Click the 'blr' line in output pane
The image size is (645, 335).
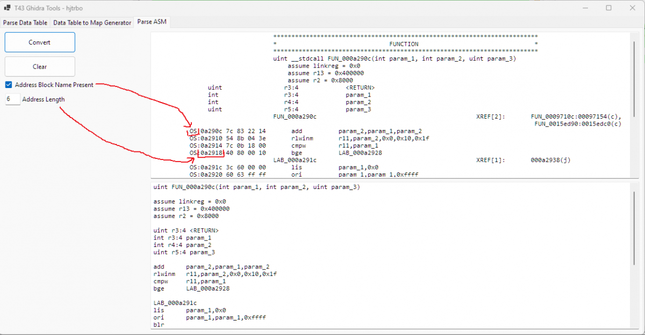point(159,325)
